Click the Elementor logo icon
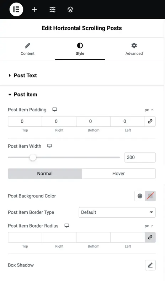165x281 pixels. click(16, 9)
